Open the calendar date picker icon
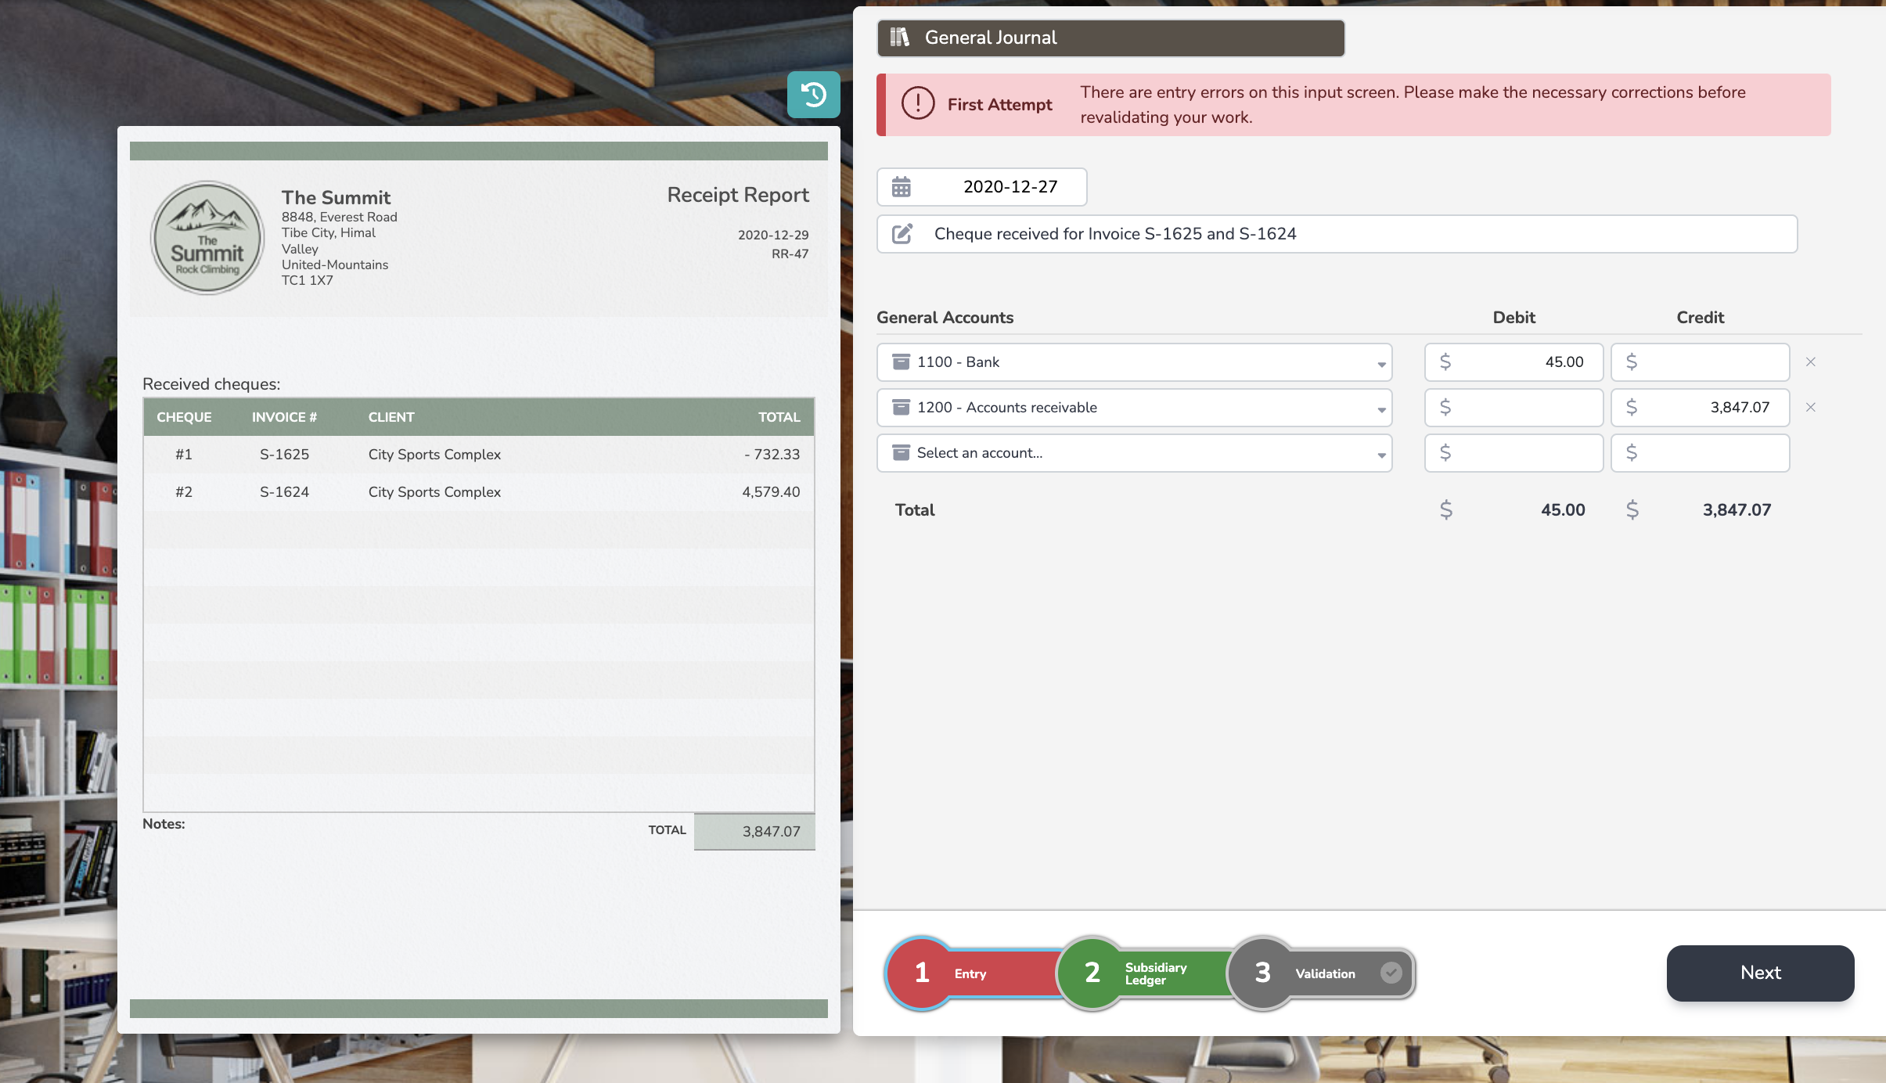 902,187
